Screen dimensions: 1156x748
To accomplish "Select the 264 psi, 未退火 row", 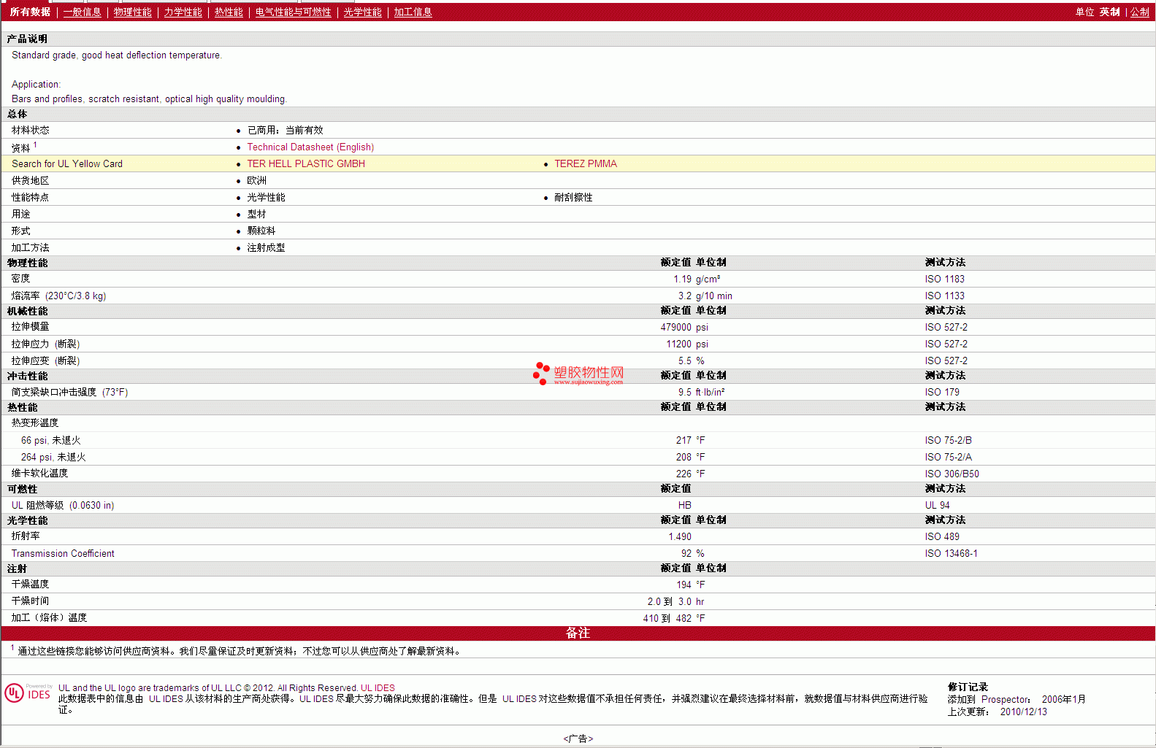I will point(578,457).
